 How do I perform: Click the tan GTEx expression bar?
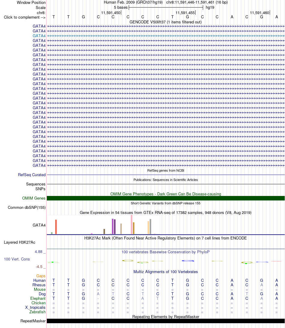click(x=121, y=229)
